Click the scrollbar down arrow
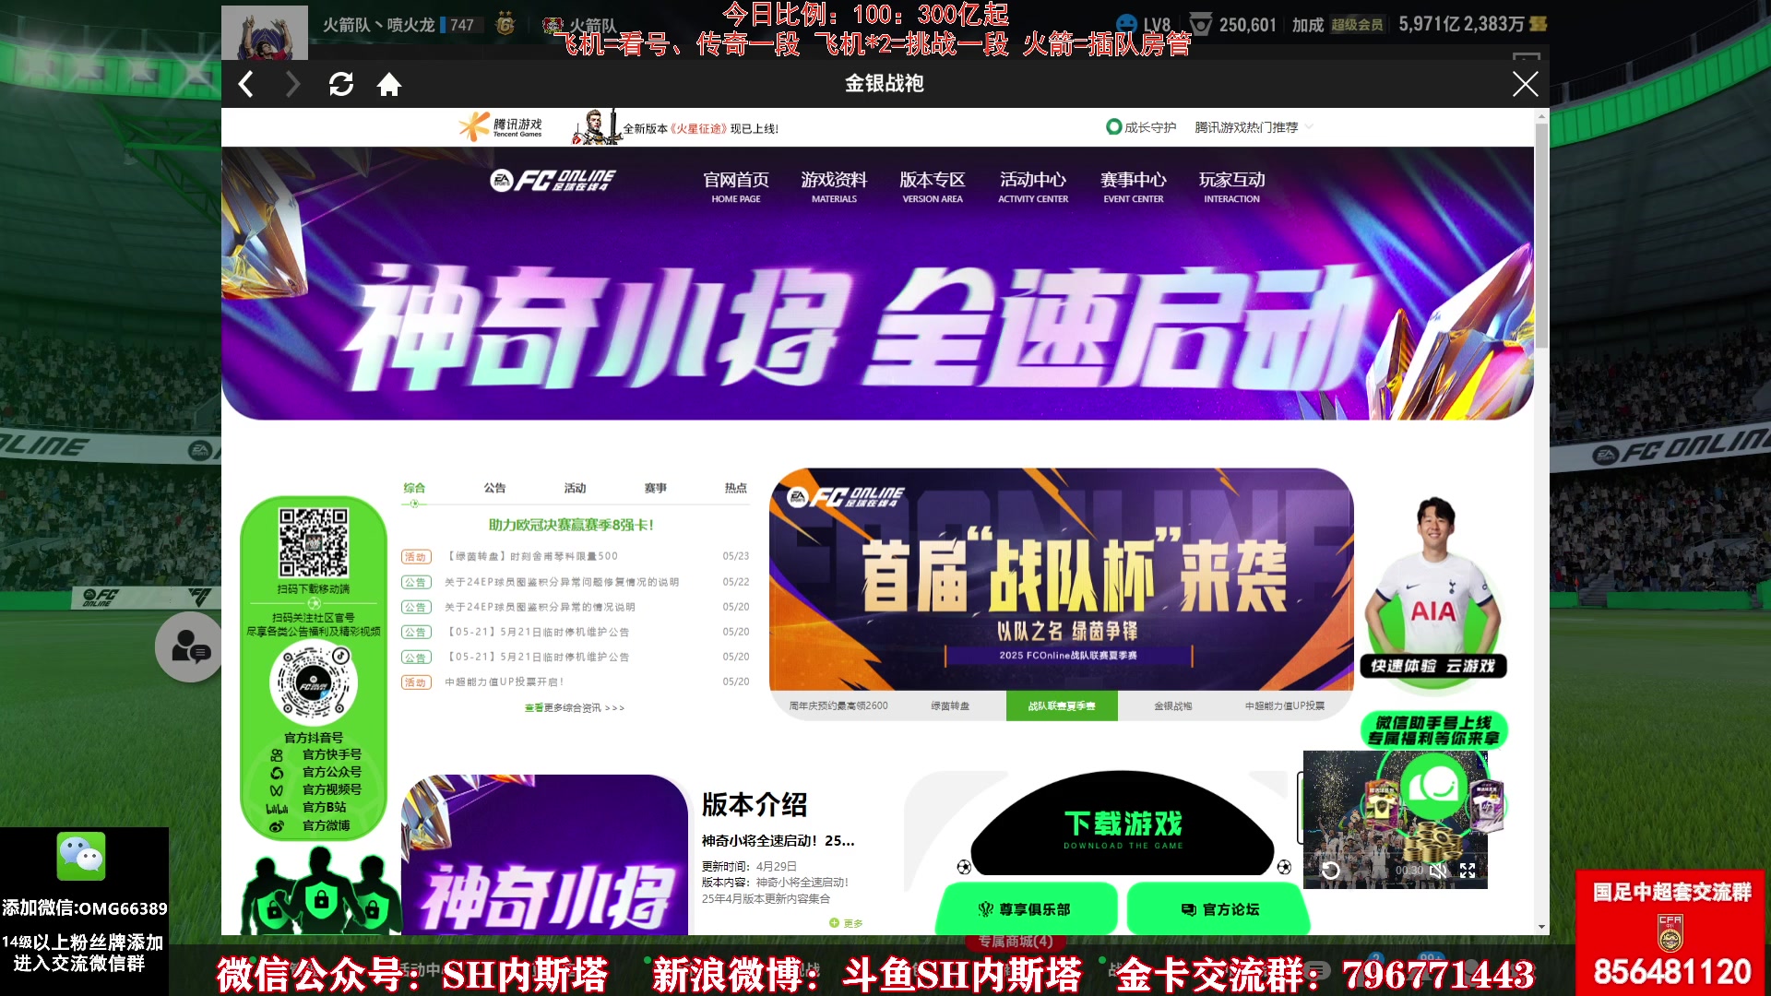 click(1541, 927)
